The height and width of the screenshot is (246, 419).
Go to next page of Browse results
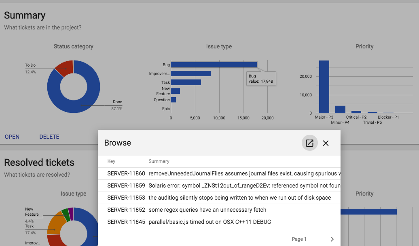coord(332,239)
